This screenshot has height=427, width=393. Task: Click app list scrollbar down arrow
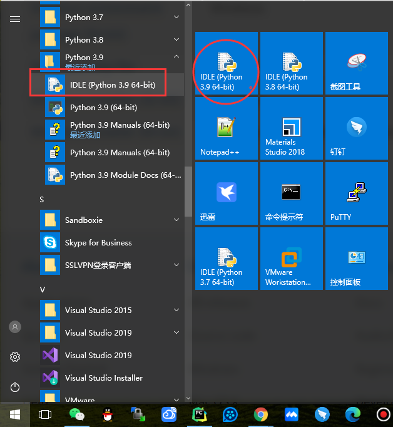[x=188, y=398]
